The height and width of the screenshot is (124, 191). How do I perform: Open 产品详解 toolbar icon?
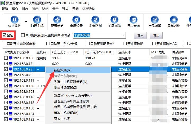tap(155, 20)
